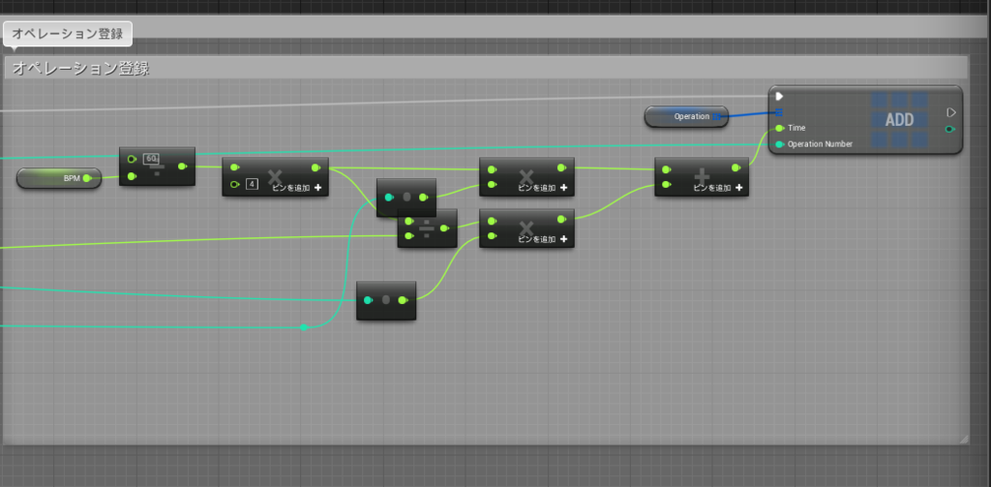Select the BPM variable node

pos(59,178)
